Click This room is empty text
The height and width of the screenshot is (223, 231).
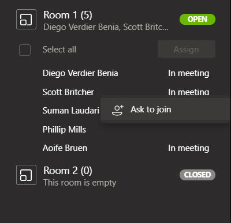coord(80,183)
